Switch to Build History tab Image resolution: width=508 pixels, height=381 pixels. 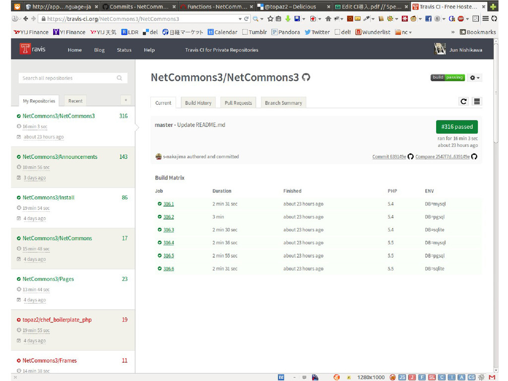pyautogui.click(x=198, y=103)
